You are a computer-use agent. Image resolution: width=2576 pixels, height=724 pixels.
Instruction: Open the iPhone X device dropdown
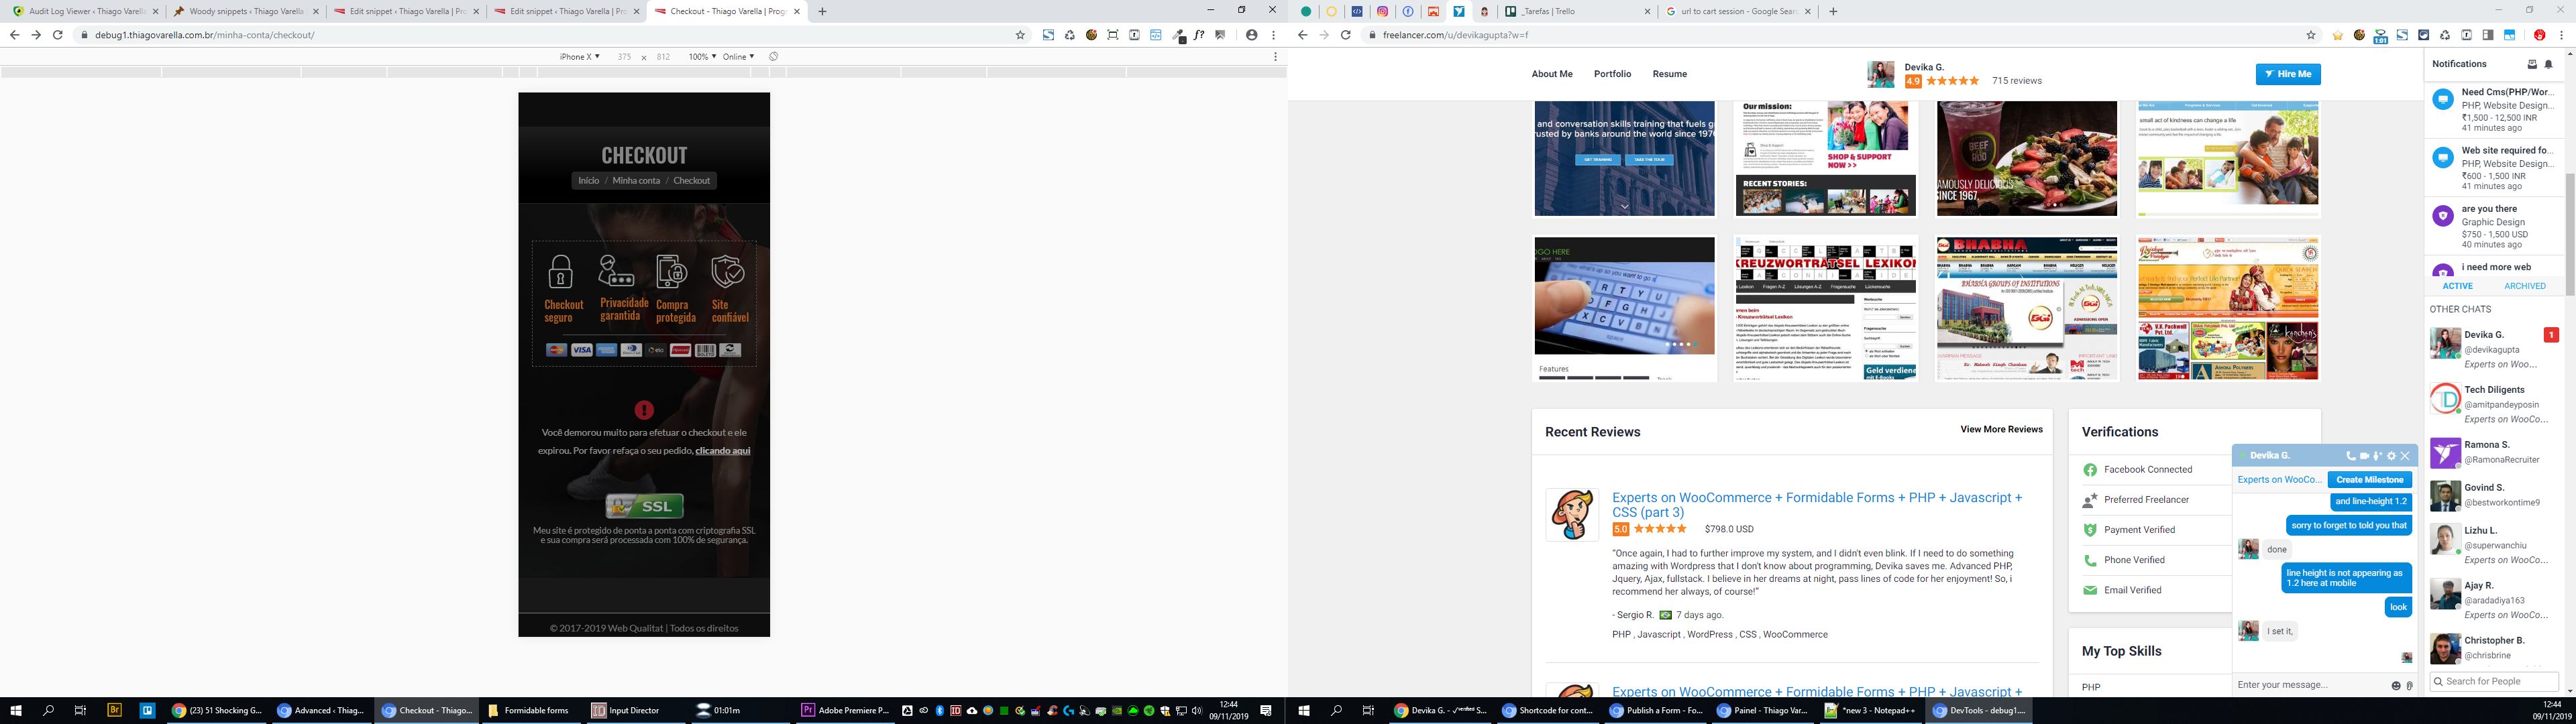(579, 57)
